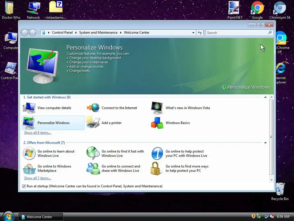Open the recent pages dropdown arrow
294x221 pixels.
pos(38,33)
